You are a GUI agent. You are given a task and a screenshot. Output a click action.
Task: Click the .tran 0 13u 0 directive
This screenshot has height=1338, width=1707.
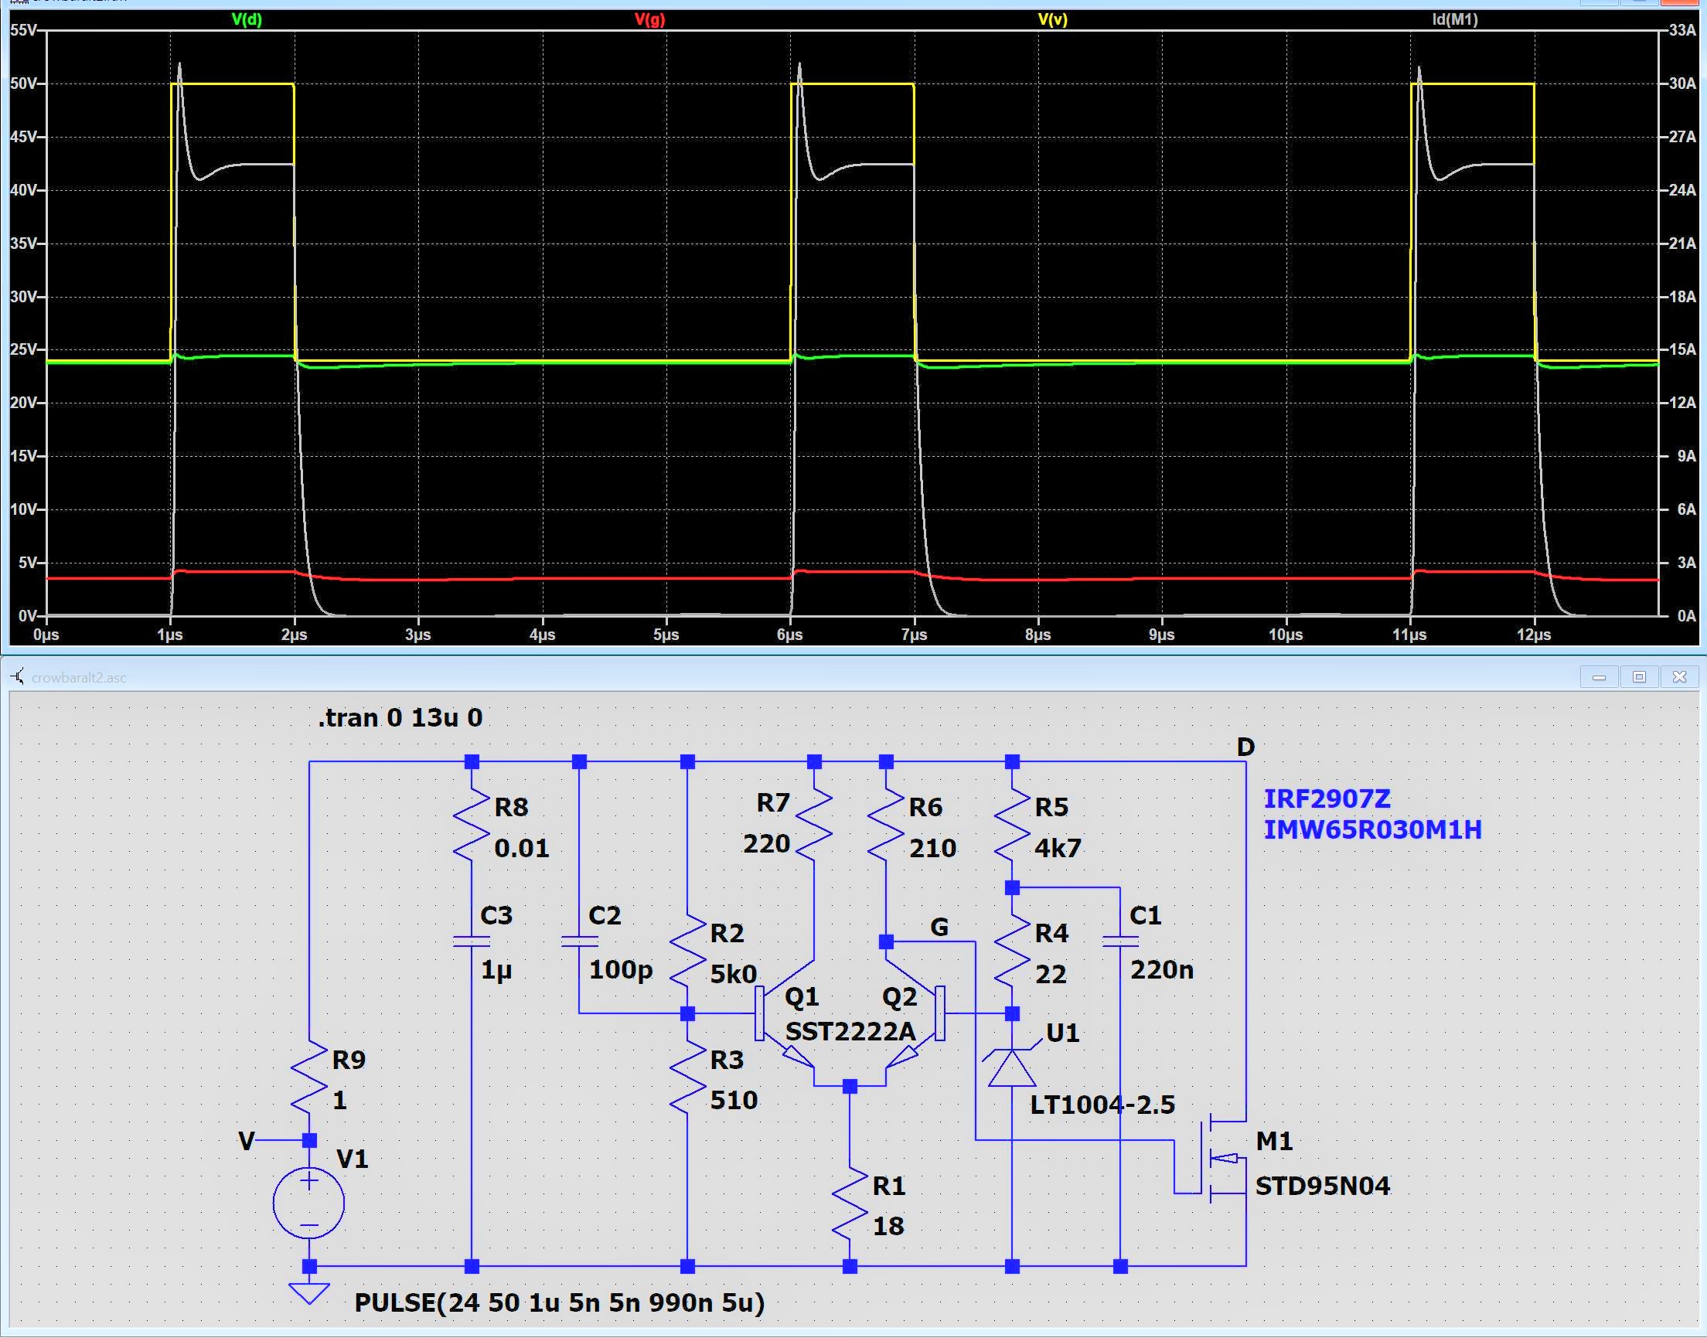pyautogui.click(x=400, y=717)
